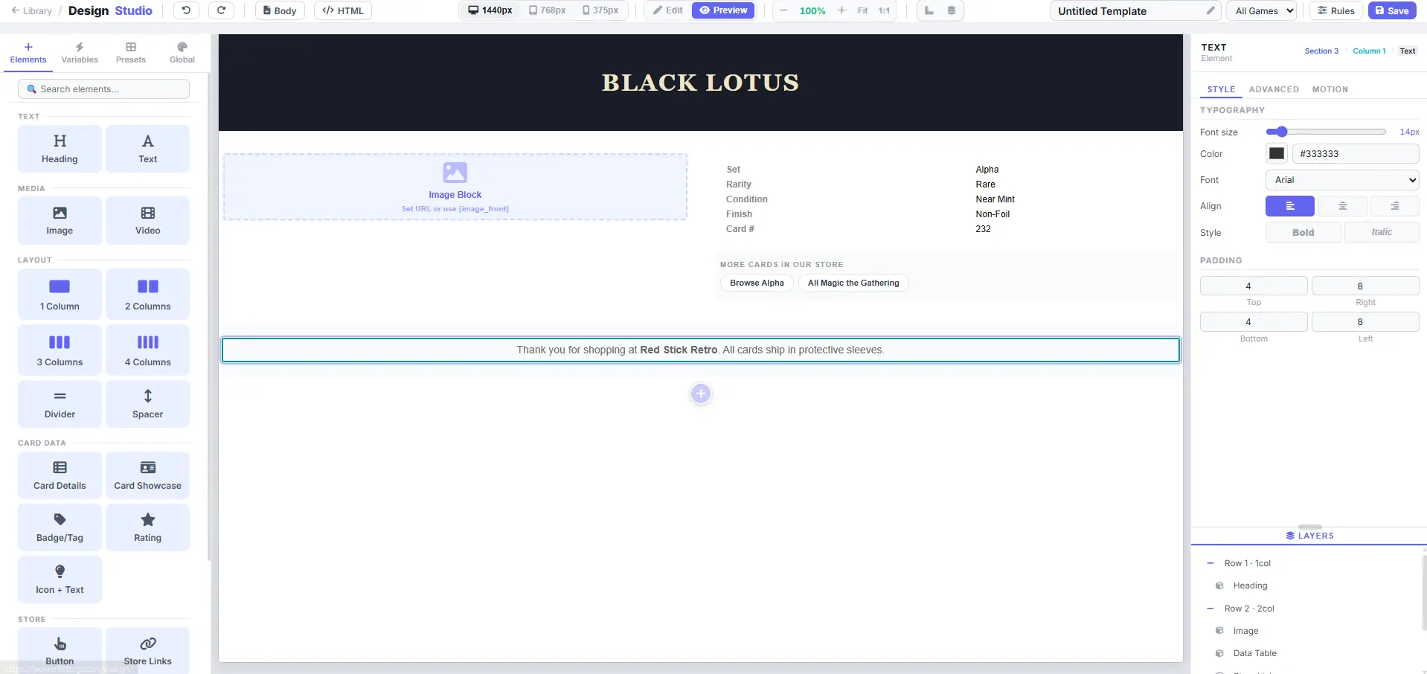The image size is (1427, 674).
Task: Collapse the Layers panel header
Action: pos(1309,536)
